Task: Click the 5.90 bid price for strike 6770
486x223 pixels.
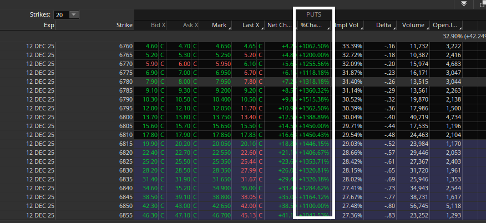Action: (x=151, y=64)
